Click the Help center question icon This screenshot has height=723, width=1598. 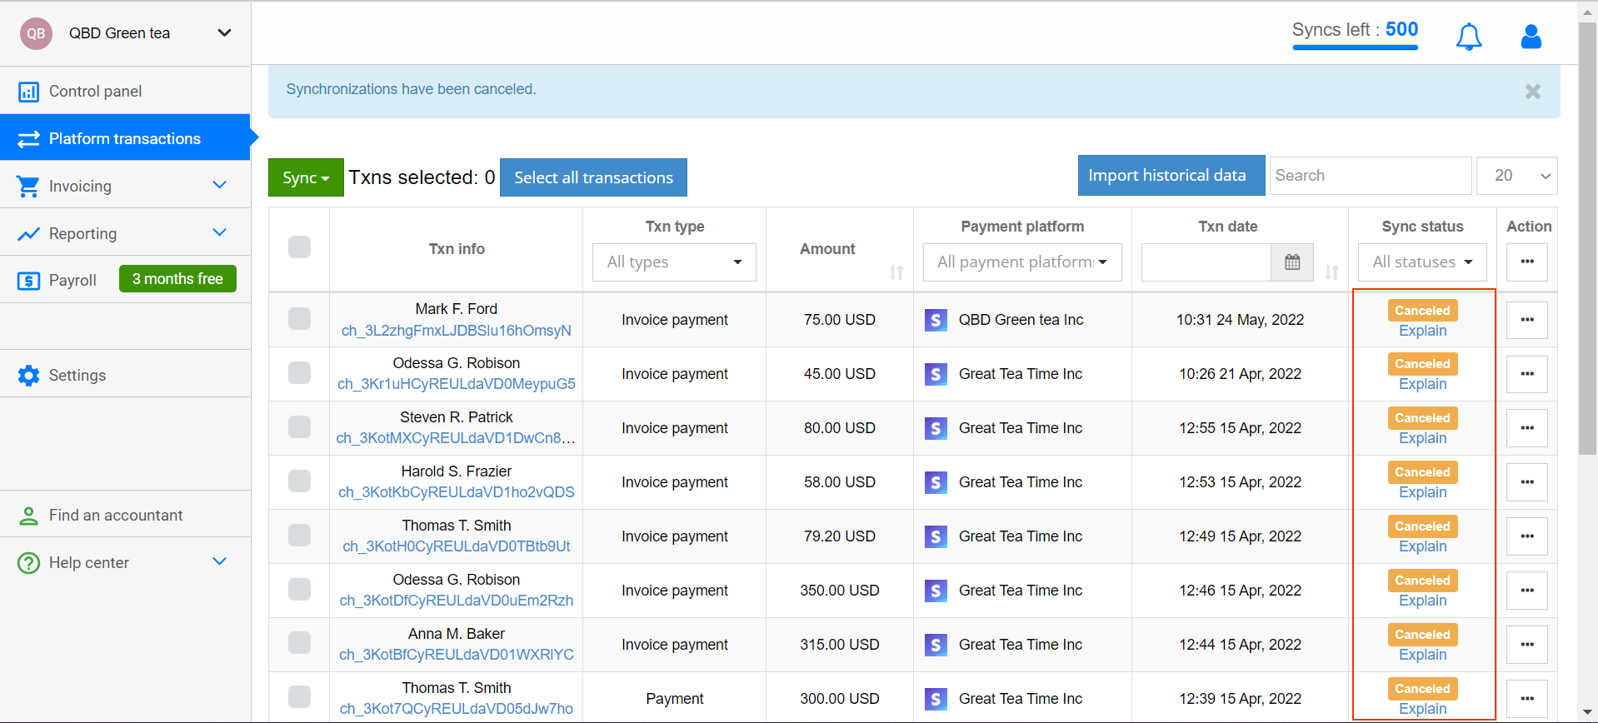click(x=28, y=563)
